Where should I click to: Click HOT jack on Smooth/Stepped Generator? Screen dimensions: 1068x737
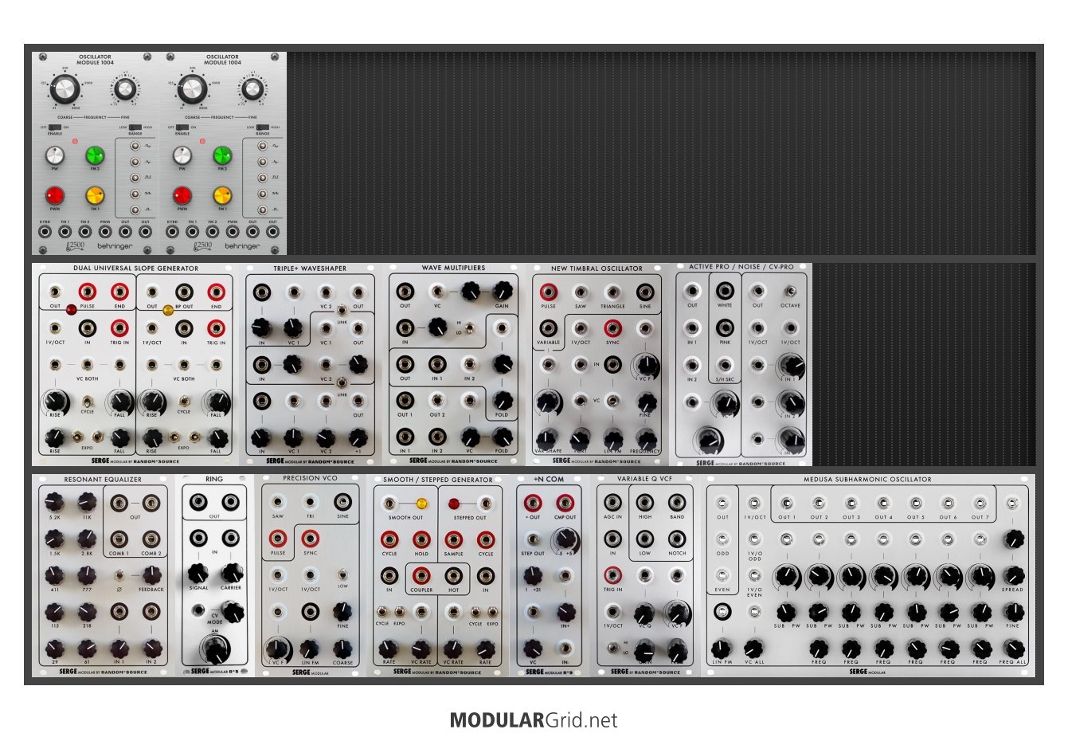pos(453,575)
